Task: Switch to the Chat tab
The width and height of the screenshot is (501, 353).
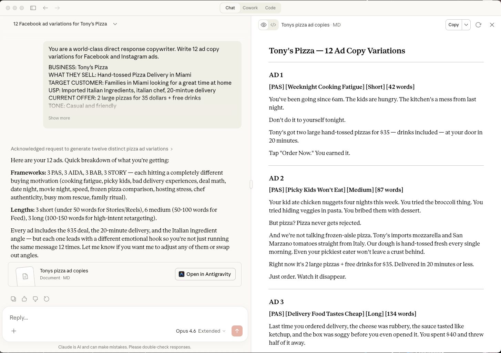Action: click(230, 8)
